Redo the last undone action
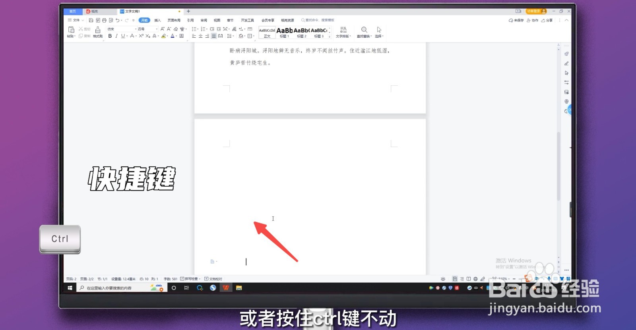 127,20
